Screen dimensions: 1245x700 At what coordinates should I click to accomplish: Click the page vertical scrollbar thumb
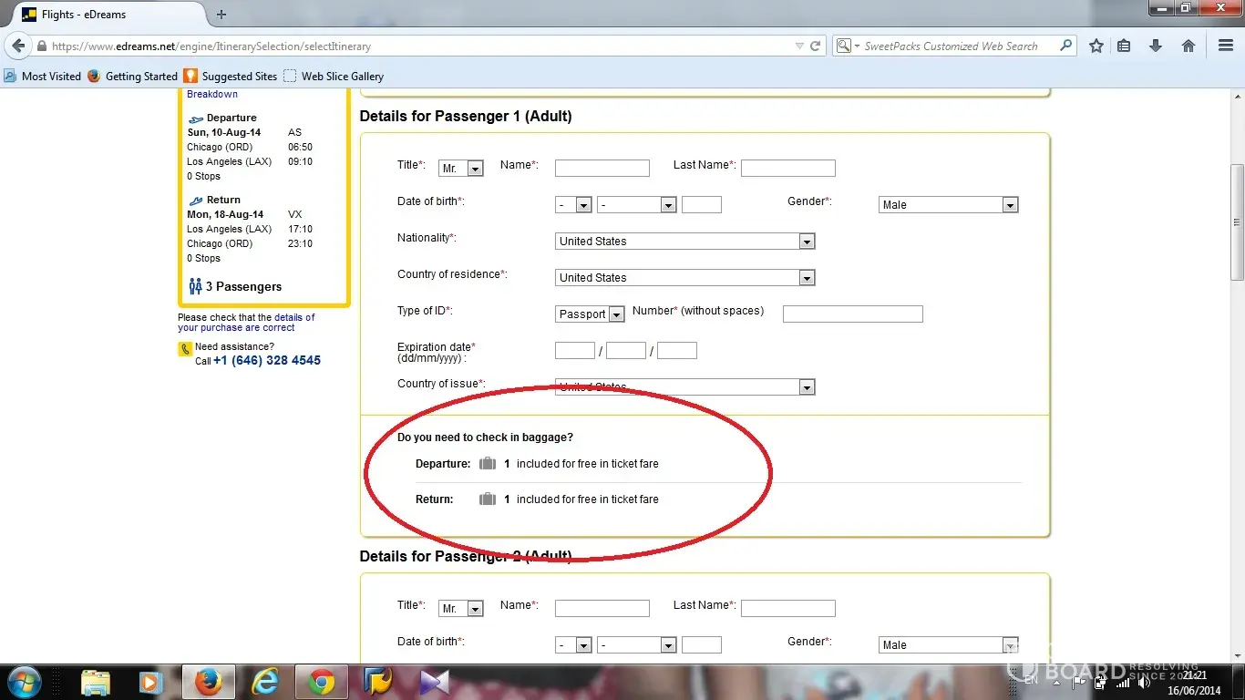[x=1237, y=223]
